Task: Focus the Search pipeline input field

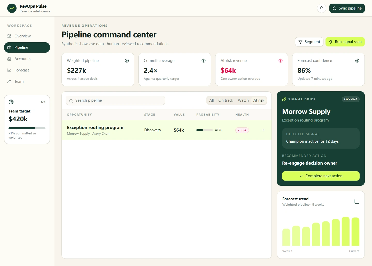Action: coord(115,100)
